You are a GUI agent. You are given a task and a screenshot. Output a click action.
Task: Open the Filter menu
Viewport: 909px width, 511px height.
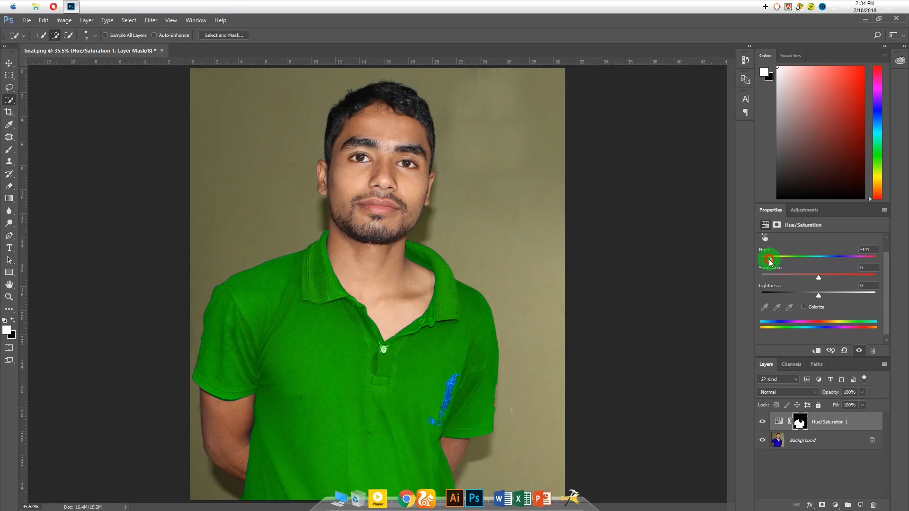(151, 20)
